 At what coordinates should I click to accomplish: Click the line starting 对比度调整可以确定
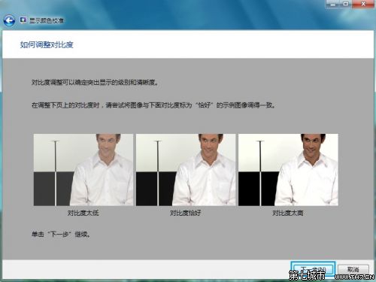click(x=96, y=82)
